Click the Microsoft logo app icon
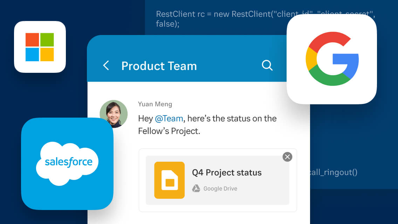This screenshot has width=398, height=224. [40, 47]
